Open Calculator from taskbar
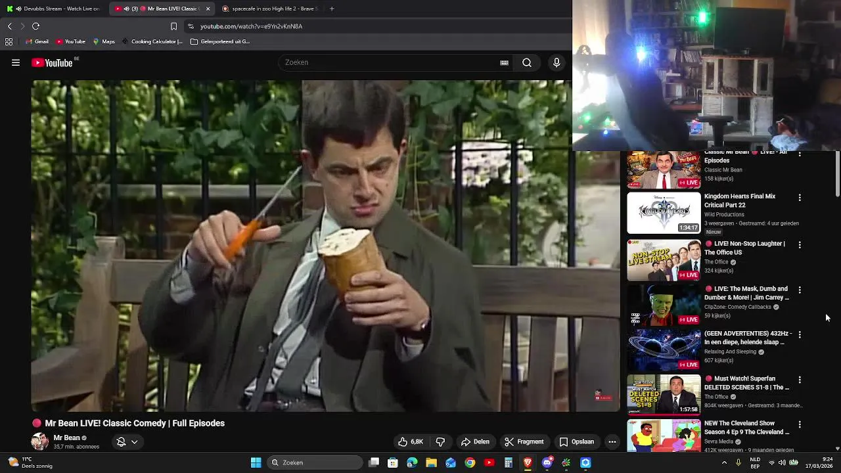The height and width of the screenshot is (473, 841). click(x=508, y=462)
